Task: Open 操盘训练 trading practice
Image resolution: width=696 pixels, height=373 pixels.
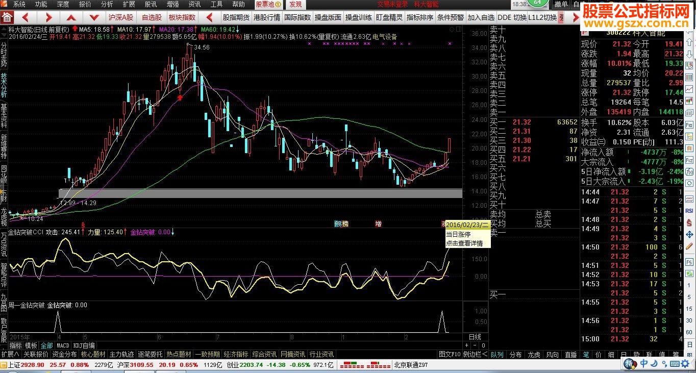Action: 359,17
